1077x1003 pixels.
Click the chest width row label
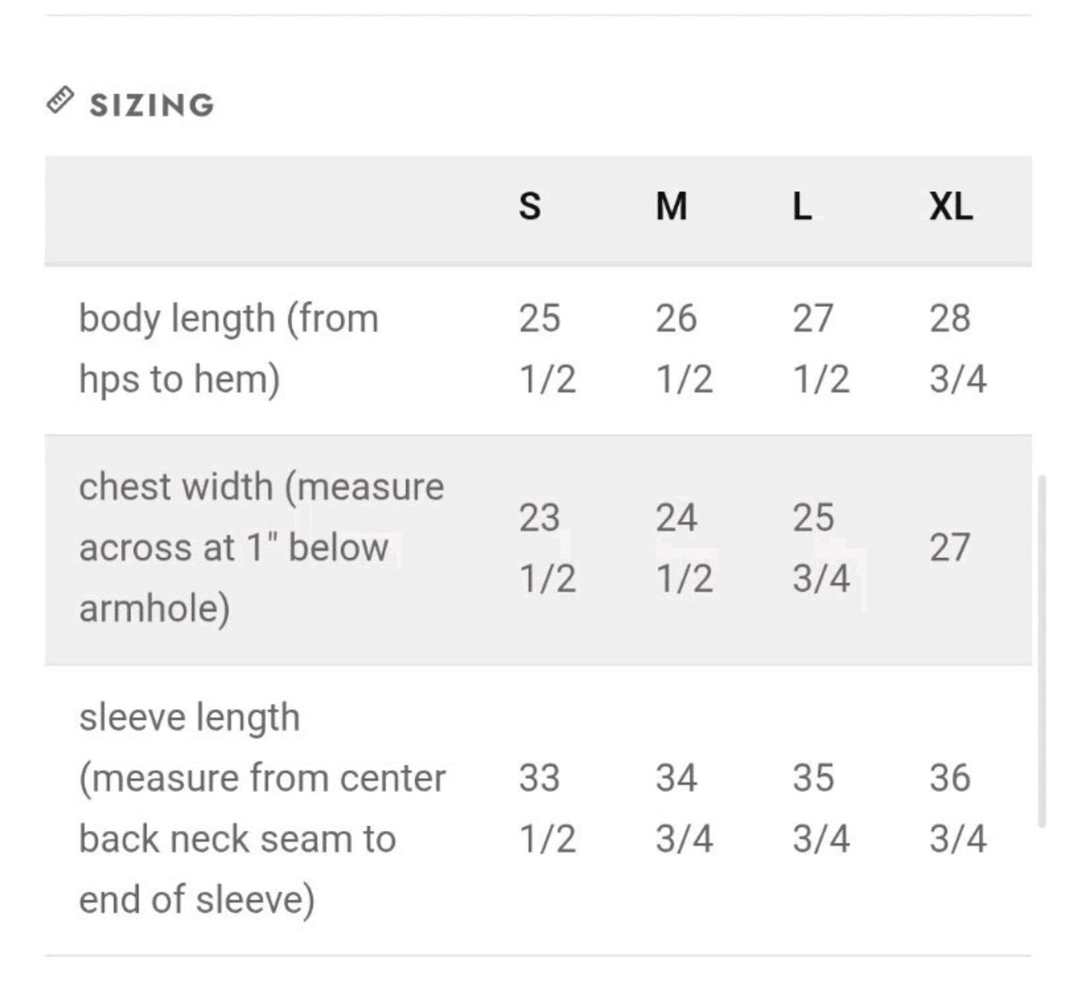pos(262,548)
